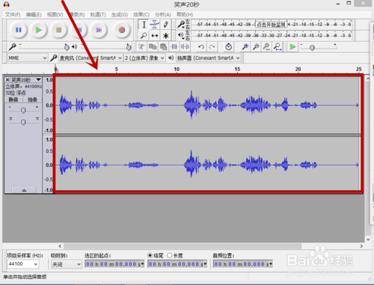Open the 44100 project rate dropdown
The width and height of the screenshot is (374, 285).
(23, 264)
